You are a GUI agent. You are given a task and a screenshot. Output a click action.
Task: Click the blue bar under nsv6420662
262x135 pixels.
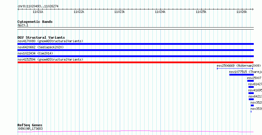[x=135, y=50]
